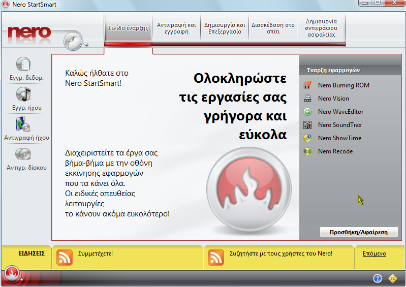
Task: Click the Nero Vision icon
Action: pos(307,99)
